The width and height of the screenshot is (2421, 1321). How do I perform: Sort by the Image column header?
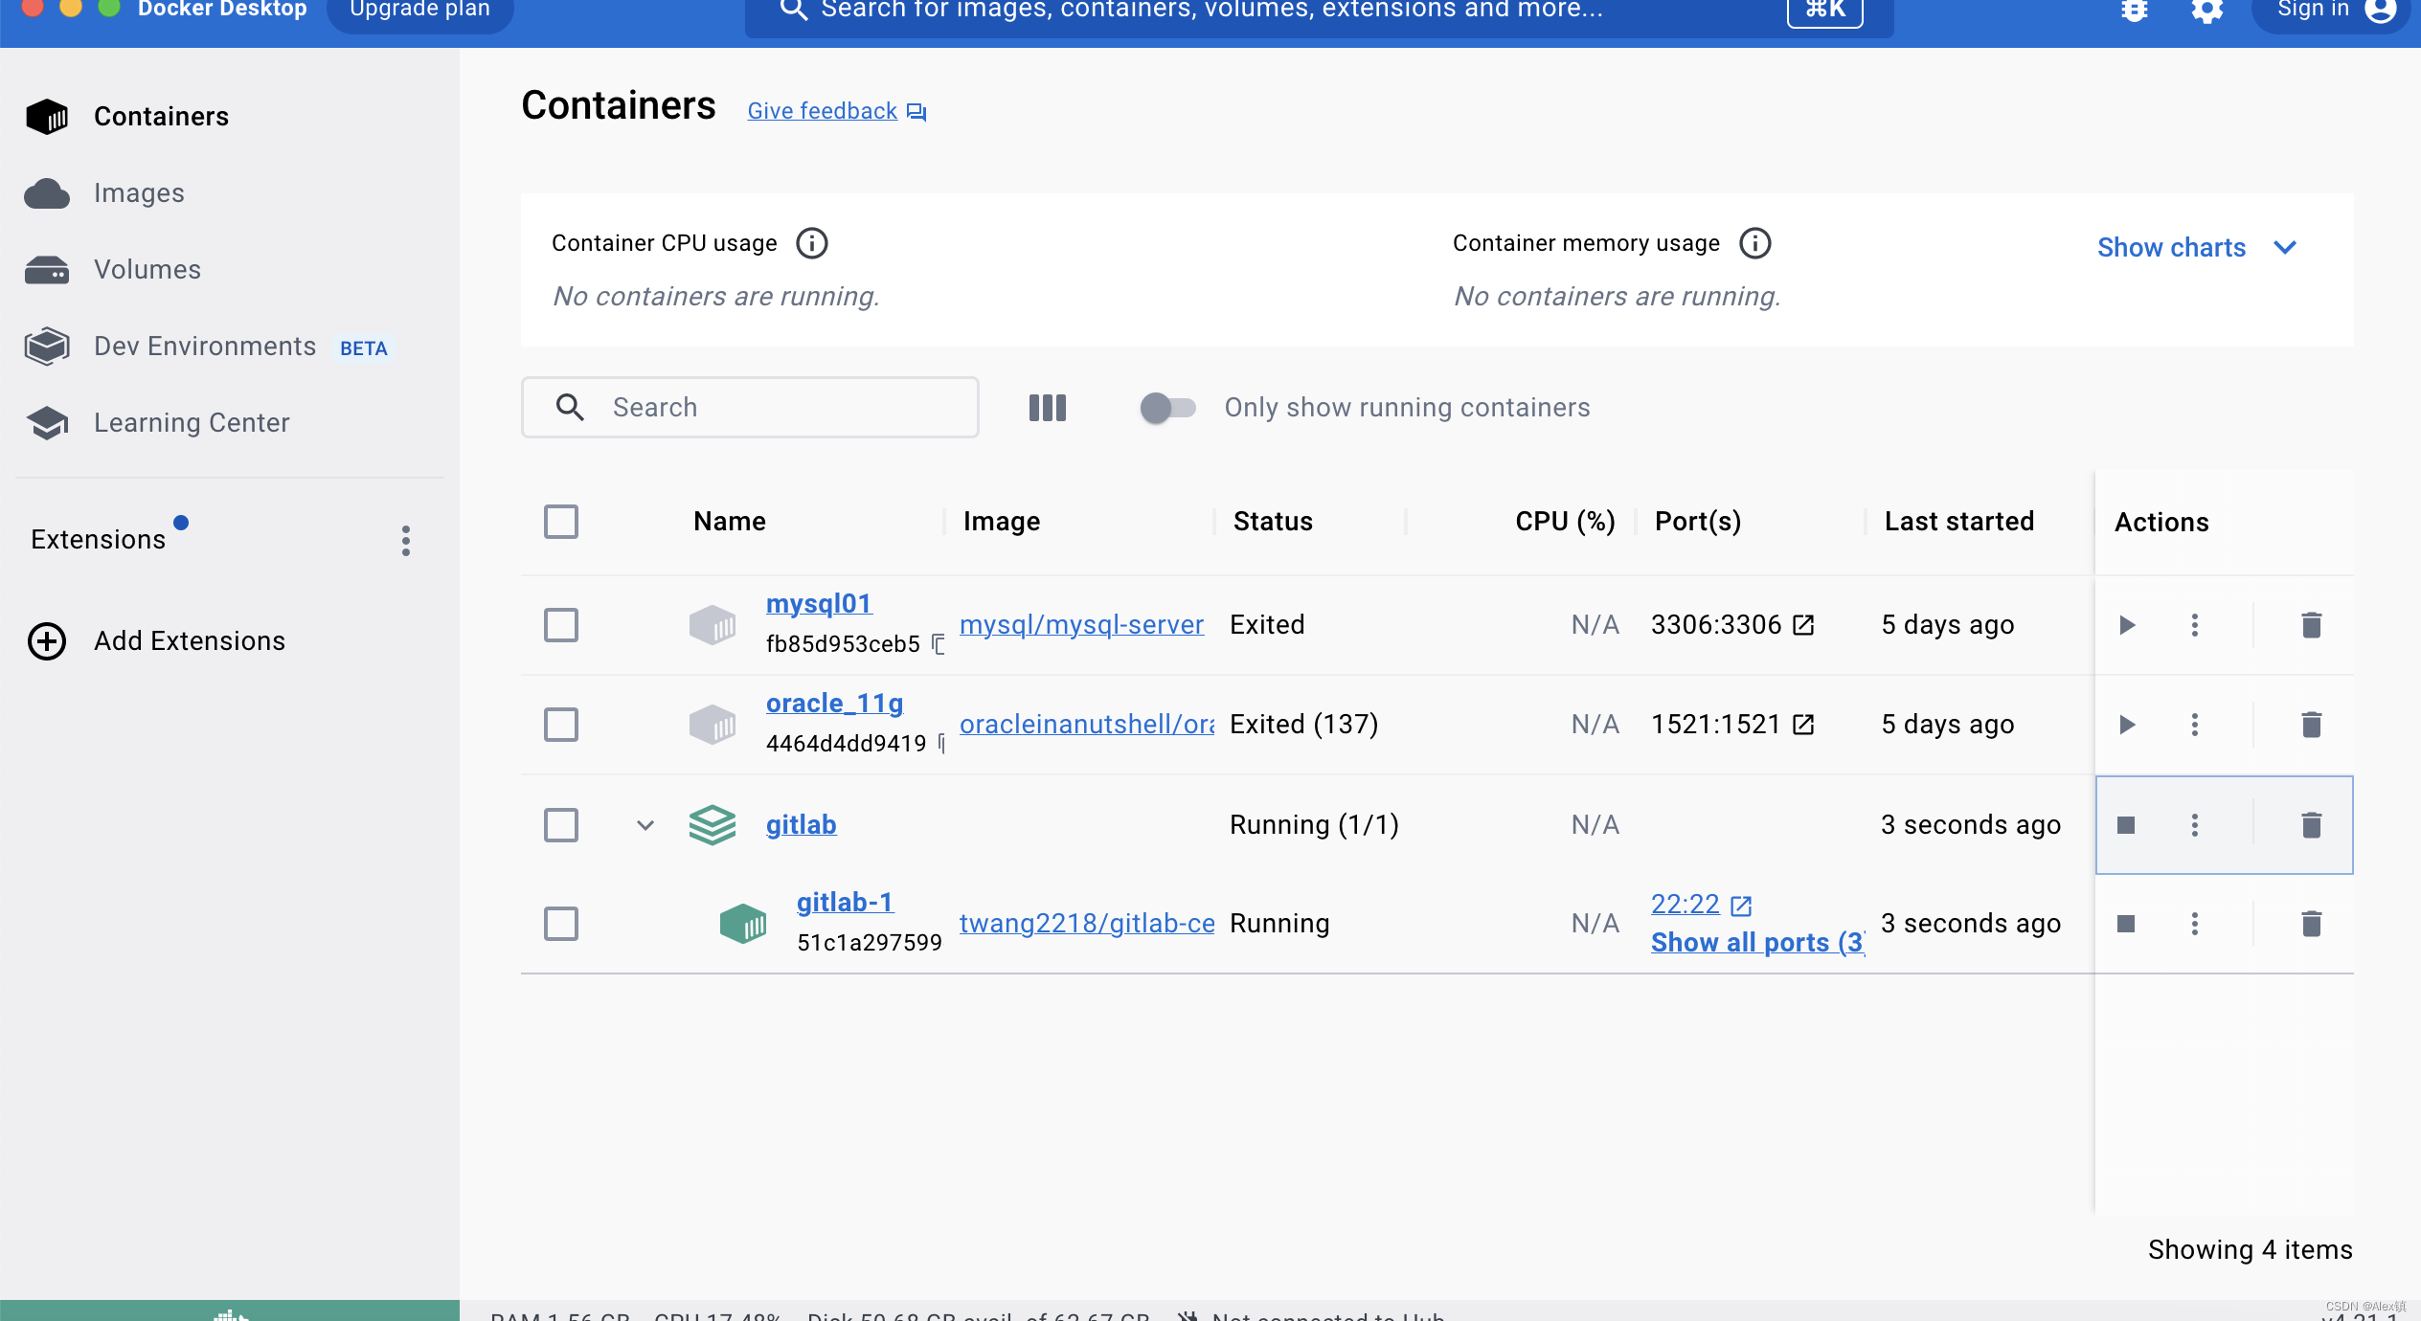click(x=1002, y=522)
